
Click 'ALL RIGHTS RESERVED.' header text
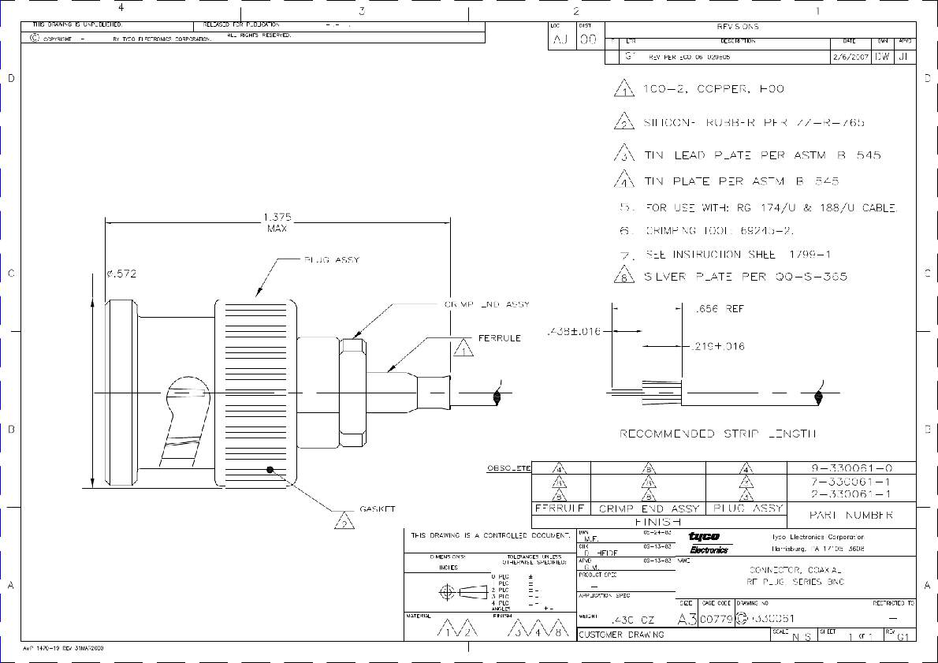coord(259,35)
